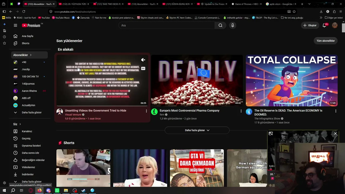Expand the Siz section chevron
The width and height of the screenshot is (345, 194).
pyautogui.click(x=20, y=124)
